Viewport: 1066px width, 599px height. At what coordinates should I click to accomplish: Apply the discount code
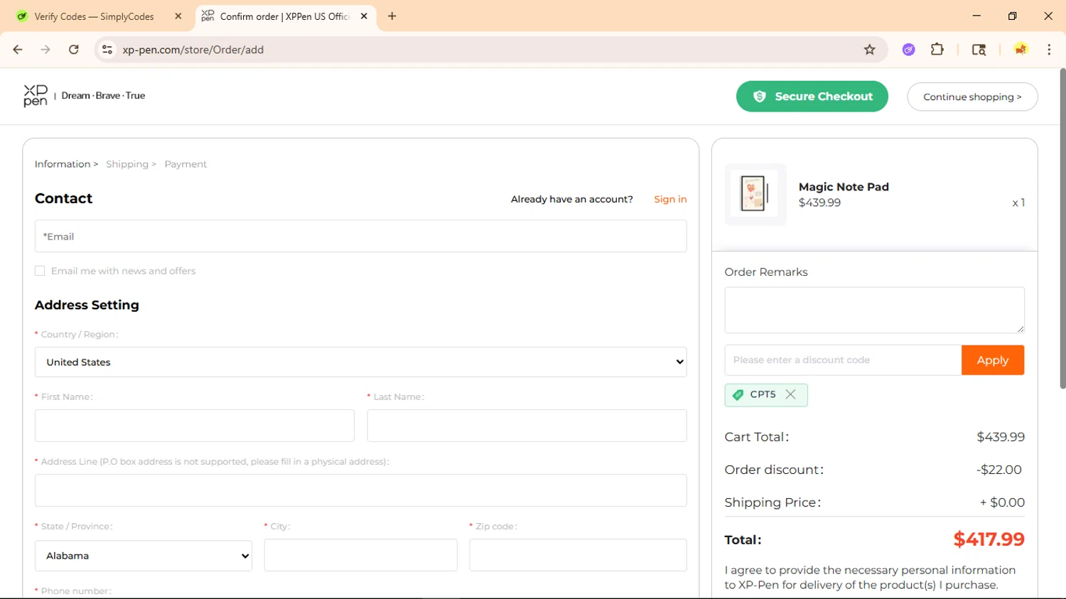992,360
